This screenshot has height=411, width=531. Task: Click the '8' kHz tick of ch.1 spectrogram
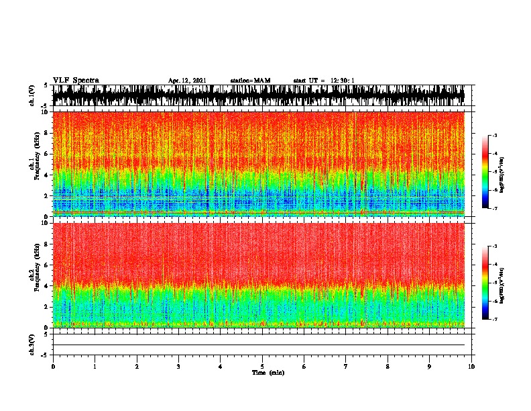47,133
